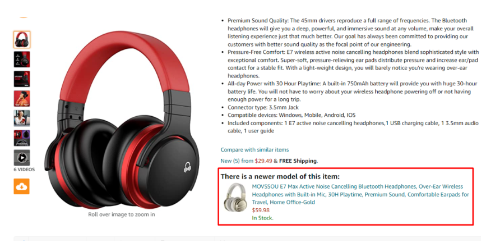Open Compare with similar items link

coord(254,149)
